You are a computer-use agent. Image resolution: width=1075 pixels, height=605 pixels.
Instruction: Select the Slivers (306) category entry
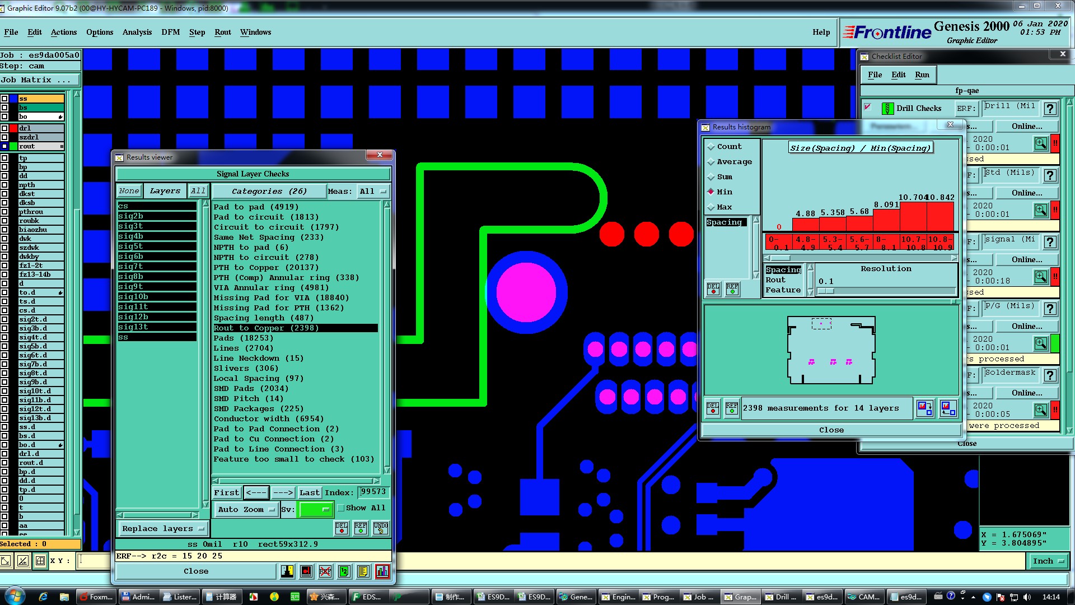(x=246, y=368)
